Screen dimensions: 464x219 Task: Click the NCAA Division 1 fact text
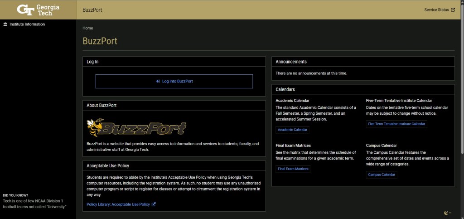34,204
